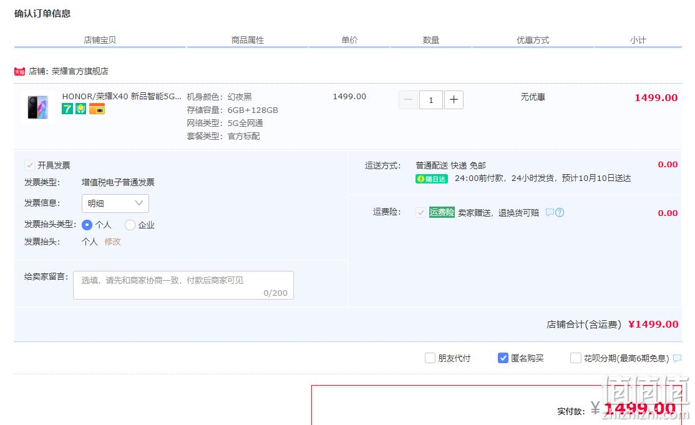The height and width of the screenshot is (425, 695).
Task: Click the red subtotal 1499.00 in product row
Action: [656, 97]
